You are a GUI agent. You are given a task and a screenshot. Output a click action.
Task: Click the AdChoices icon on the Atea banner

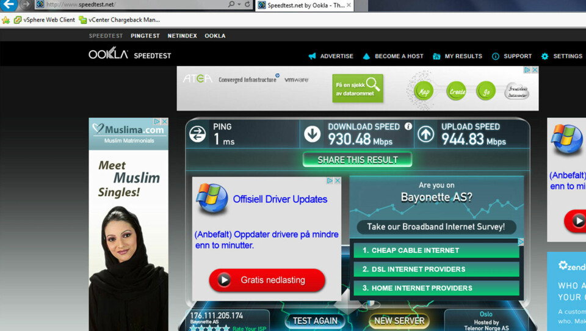[x=527, y=70]
